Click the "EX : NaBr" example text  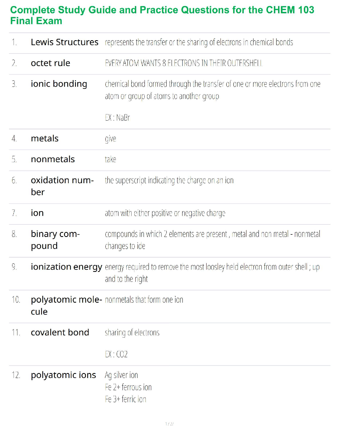pyautogui.click(x=117, y=118)
